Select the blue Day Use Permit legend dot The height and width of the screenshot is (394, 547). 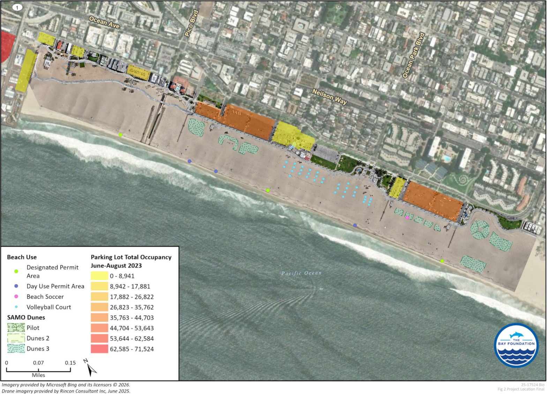pyautogui.click(x=16, y=286)
